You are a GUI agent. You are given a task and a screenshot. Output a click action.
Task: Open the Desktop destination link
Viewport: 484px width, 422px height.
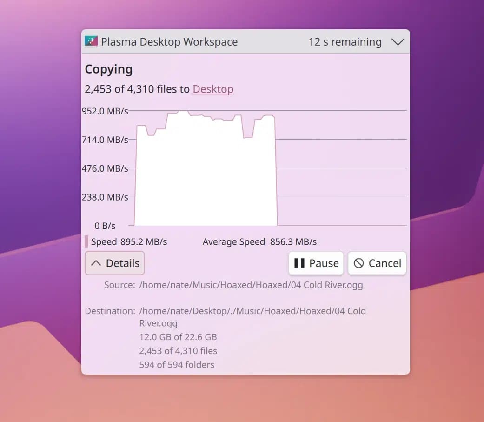pyautogui.click(x=213, y=89)
